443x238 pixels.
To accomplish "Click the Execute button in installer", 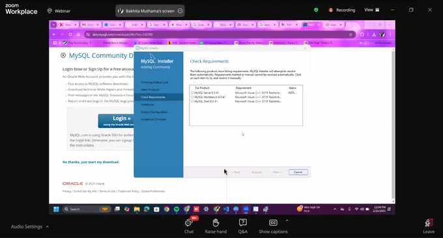I will (257, 172).
